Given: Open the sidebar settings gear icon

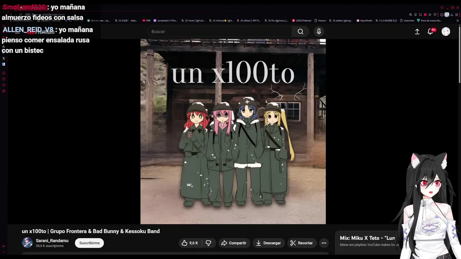Looking at the screenshot, I should click(x=4, y=91).
